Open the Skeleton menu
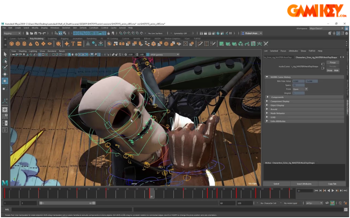This screenshot has height=218, width=350. (x=66, y=28)
